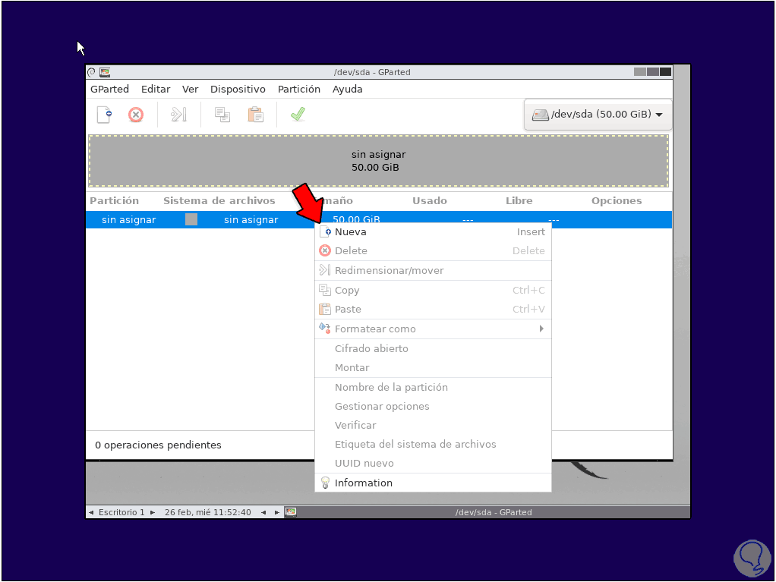Select Montar in the context menu
This screenshot has height=582, width=776.
click(433, 367)
